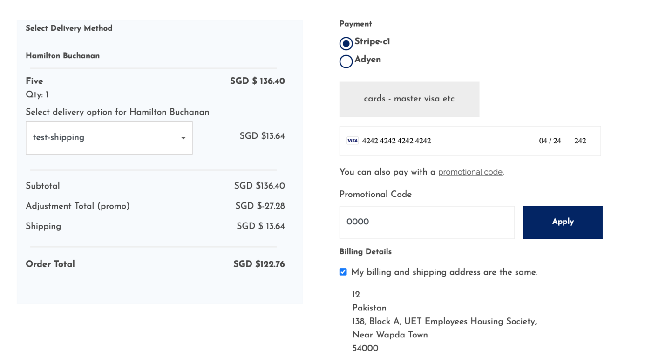The image size is (652, 351).
Task: Click the Near Wapda Town address line
Action: coord(390,335)
